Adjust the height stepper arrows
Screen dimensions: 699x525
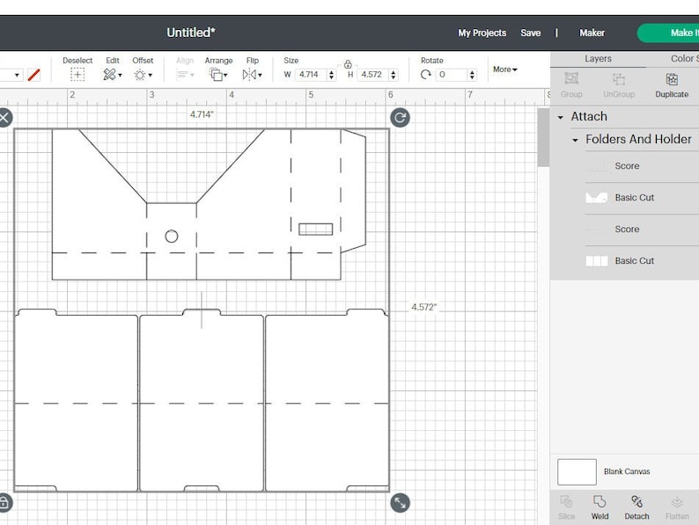tap(394, 75)
